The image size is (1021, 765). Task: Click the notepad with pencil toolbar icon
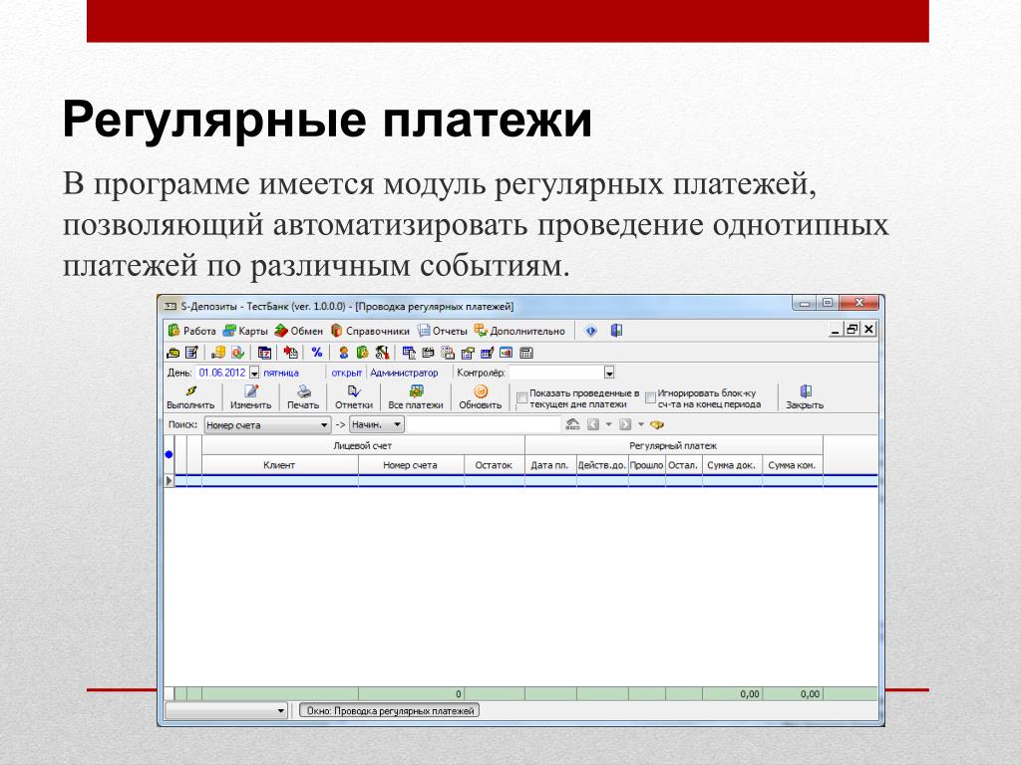(191, 353)
